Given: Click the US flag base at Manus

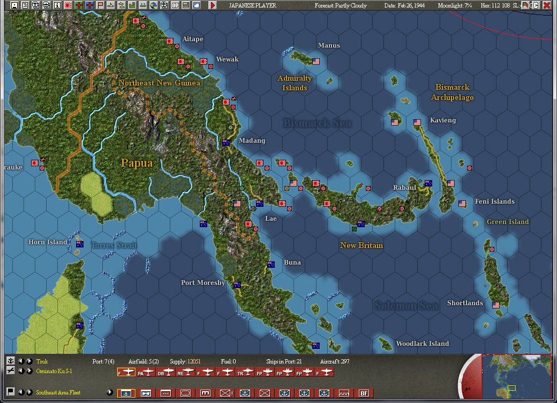Looking at the screenshot, I should tap(316, 61).
